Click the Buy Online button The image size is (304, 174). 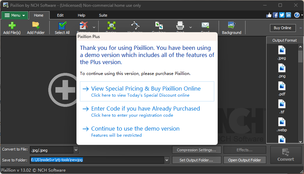coord(283,28)
